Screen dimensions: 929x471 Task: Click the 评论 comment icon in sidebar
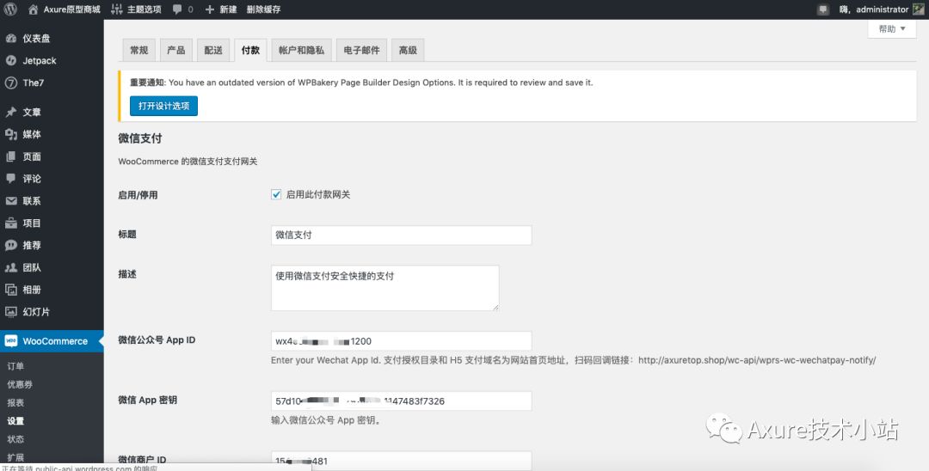(10, 179)
